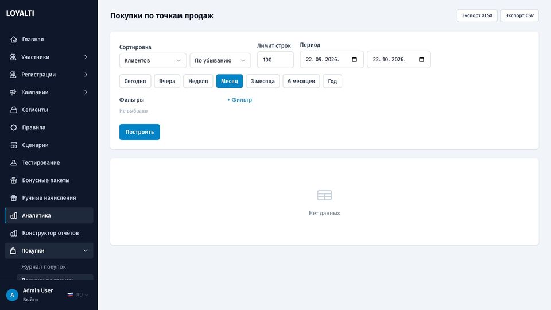
Task: Click the megaphone icon beside Кампании
Action: (x=13, y=92)
